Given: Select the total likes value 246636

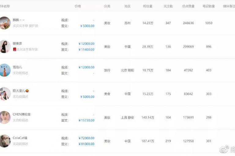Looking at the screenshot, I should point(188,23).
